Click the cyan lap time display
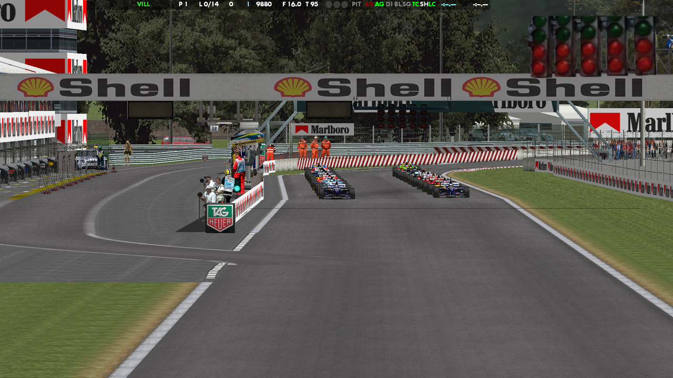The width and height of the screenshot is (673, 378). tap(448, 4)
